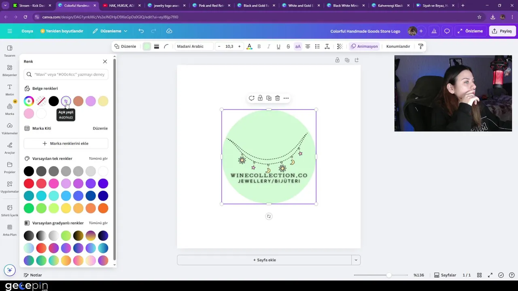Open the Arka Plan panel
Viewport: 518px width, 291px height.
click(x=10, y=230)
